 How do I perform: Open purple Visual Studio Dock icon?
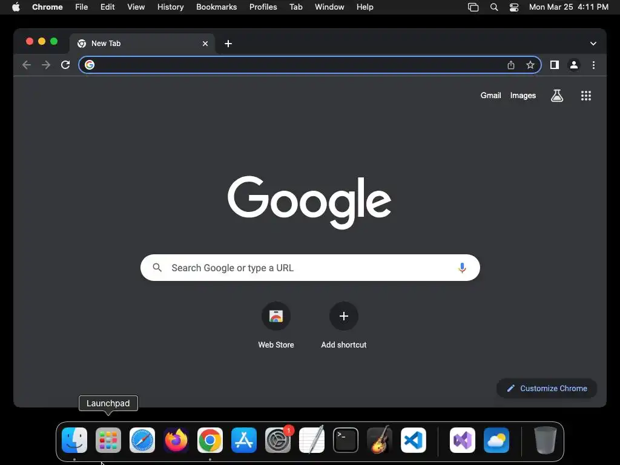pyautogui.click(x=462, y=440)
